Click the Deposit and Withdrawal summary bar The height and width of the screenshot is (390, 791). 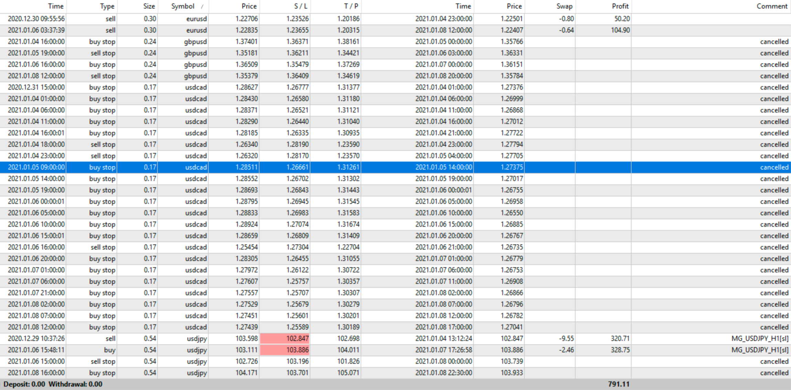point(53,384)
